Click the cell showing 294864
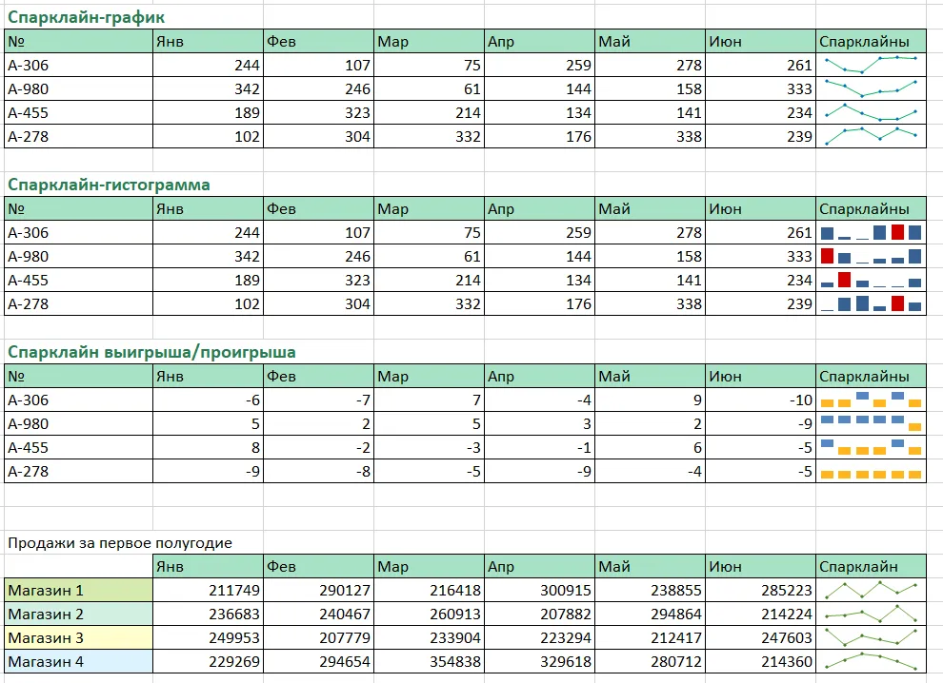This screenshot has height=683, width=943. pos(651,614)
